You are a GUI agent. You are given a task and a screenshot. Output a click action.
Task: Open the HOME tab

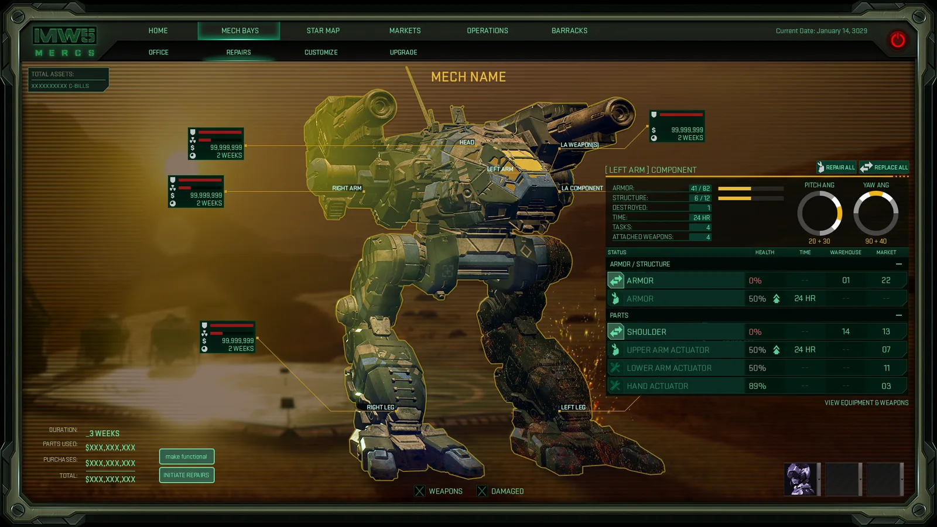(158, 30)
